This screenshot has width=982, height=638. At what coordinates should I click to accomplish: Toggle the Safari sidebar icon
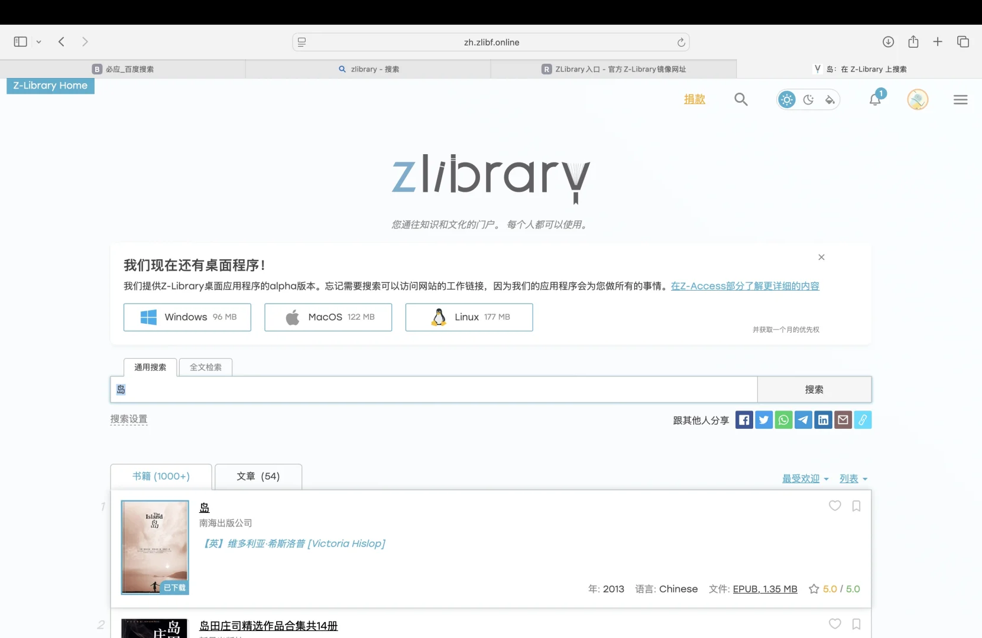point(20,41)
